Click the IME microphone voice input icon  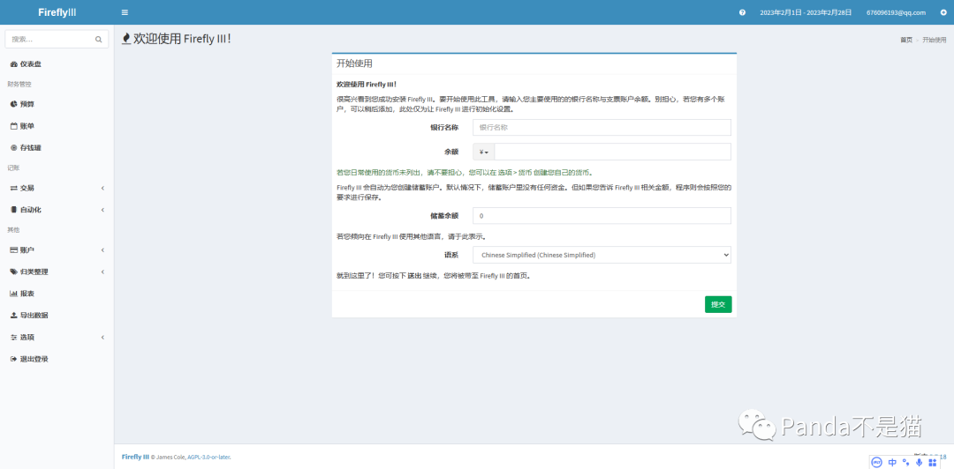pyautogui.click(x=920, y=462)
